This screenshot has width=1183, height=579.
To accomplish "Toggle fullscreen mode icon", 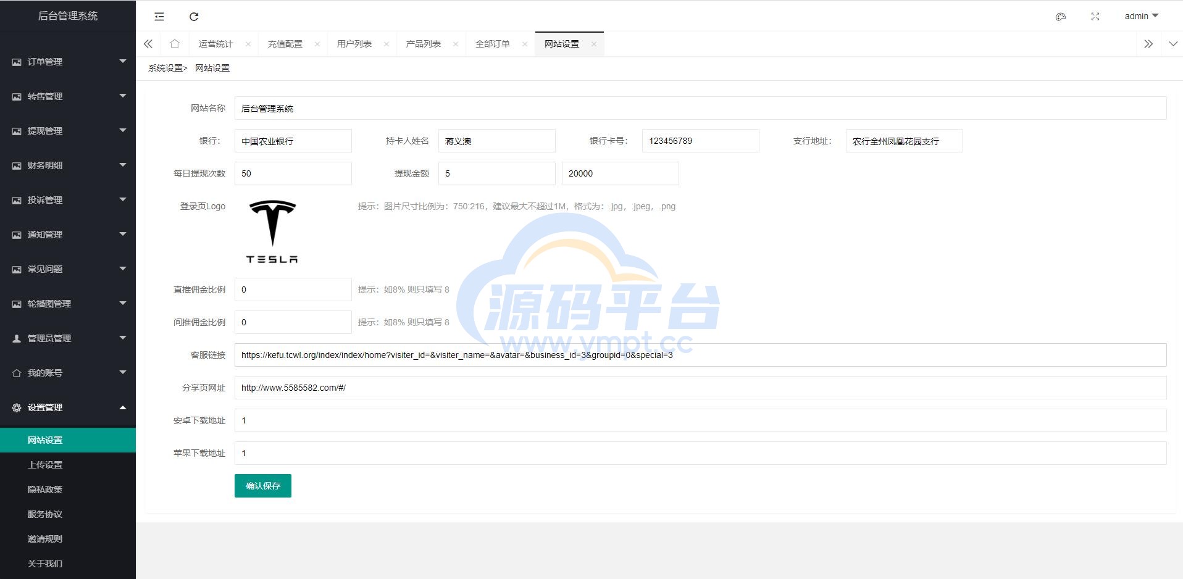I will [1095, 17].
